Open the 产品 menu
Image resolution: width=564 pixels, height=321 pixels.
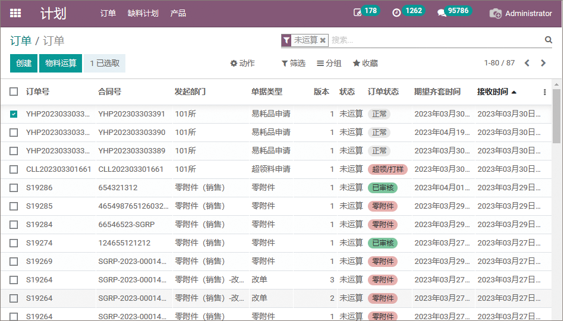pyautogui.click(x=178, y=13)
